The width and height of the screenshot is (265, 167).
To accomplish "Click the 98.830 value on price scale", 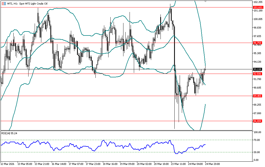I will (258, 28).
